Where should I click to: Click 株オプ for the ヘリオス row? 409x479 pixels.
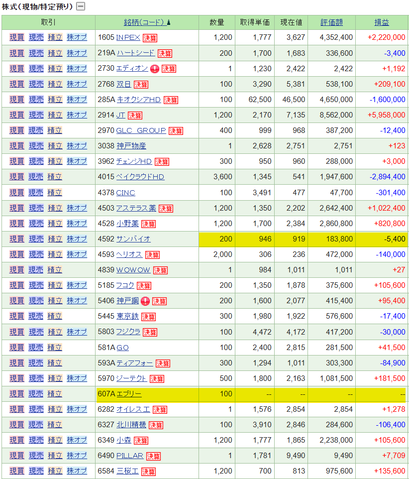77,254
